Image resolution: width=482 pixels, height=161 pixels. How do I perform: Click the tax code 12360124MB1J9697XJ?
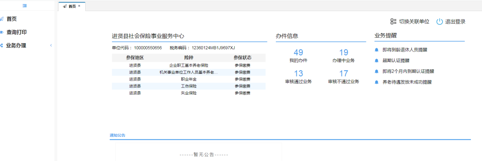tap(213, 48)
